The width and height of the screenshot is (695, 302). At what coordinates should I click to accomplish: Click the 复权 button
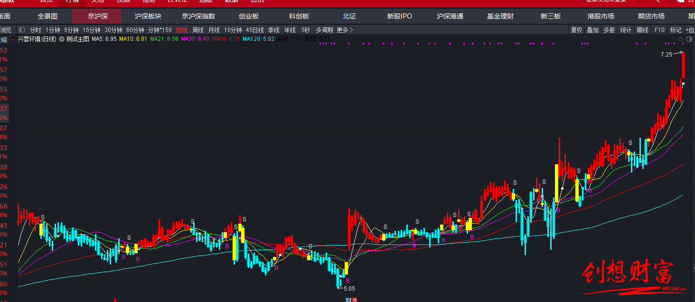point(576,30)
